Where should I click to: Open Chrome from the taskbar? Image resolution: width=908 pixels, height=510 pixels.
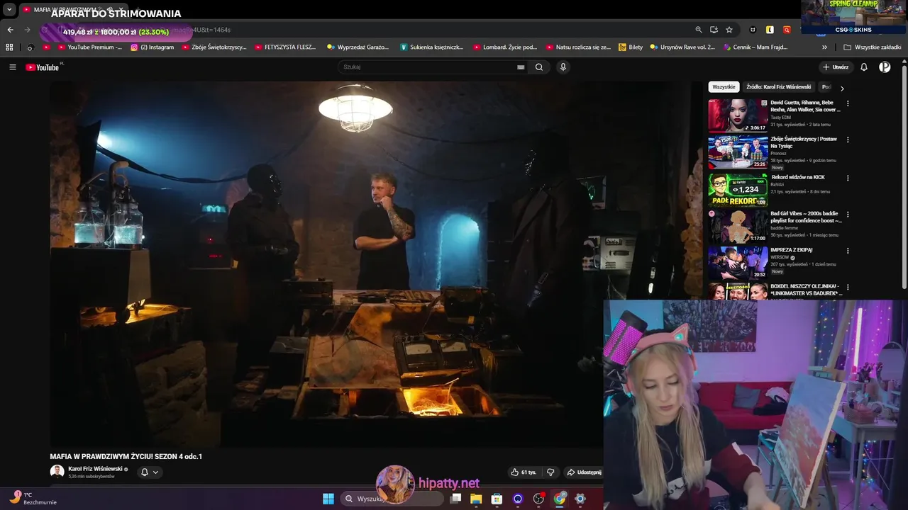(x=560, y=499)
